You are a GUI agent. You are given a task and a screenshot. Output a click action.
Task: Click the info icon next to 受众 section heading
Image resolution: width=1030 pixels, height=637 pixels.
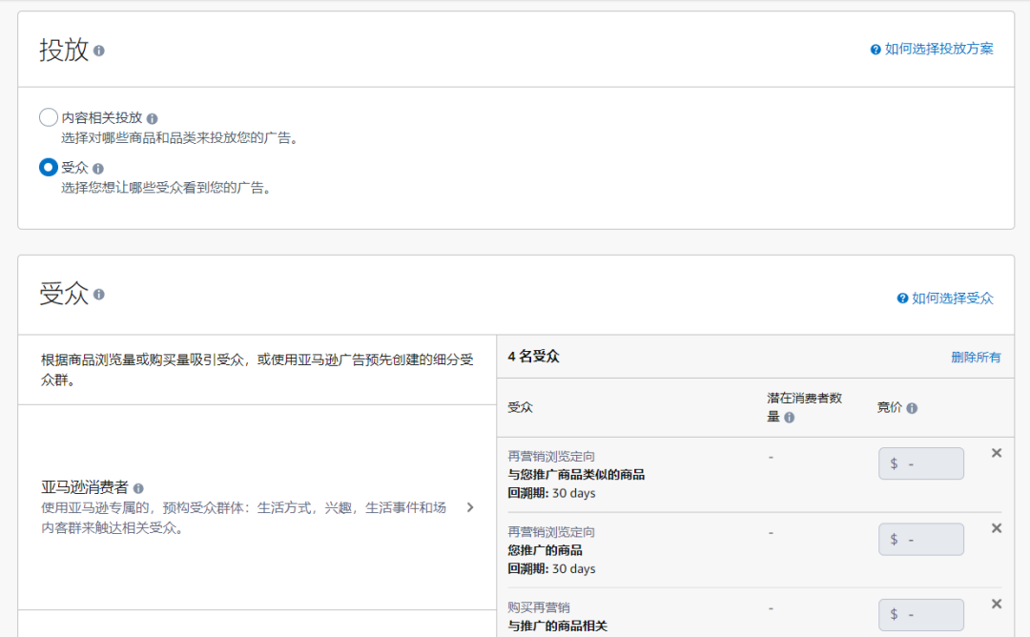[98, 295]
